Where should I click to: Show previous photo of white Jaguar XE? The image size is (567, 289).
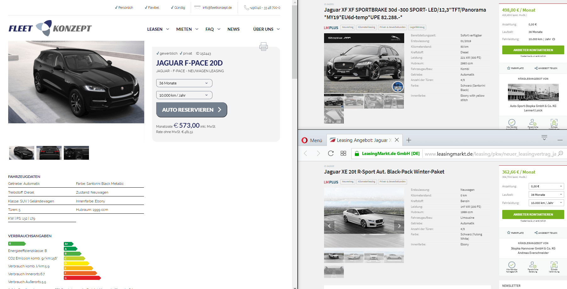pos(329,226)
